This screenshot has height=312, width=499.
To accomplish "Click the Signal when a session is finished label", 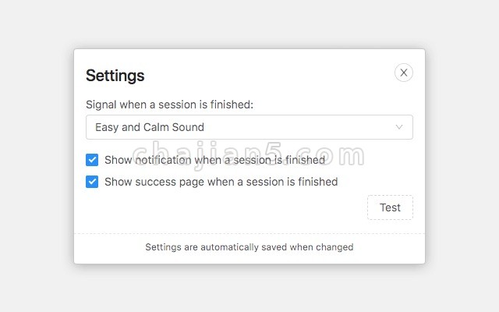I will pos(170,105).
